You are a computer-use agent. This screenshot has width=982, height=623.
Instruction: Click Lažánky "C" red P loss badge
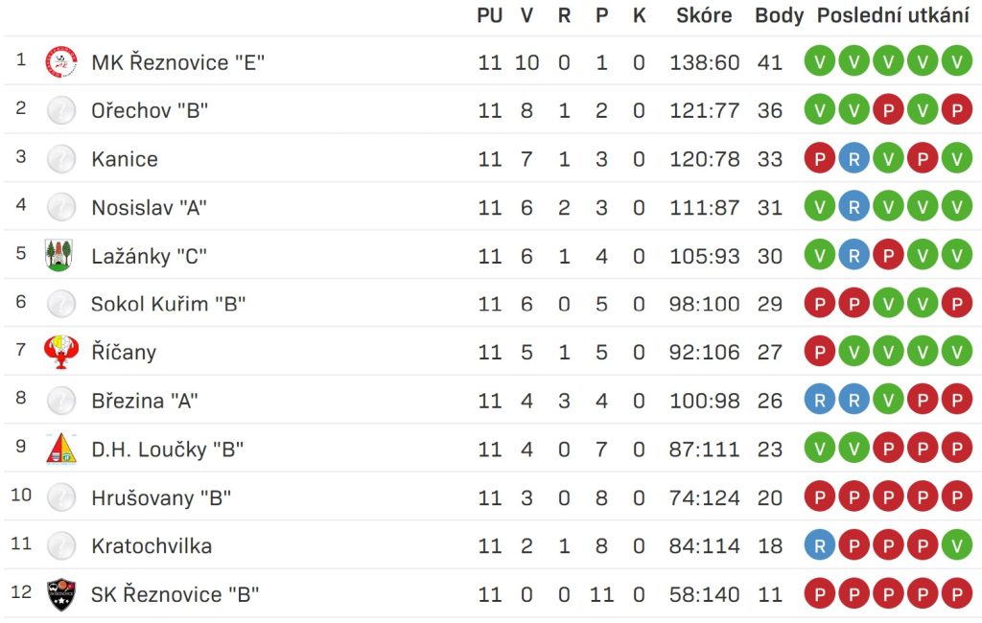coord(888,256)
